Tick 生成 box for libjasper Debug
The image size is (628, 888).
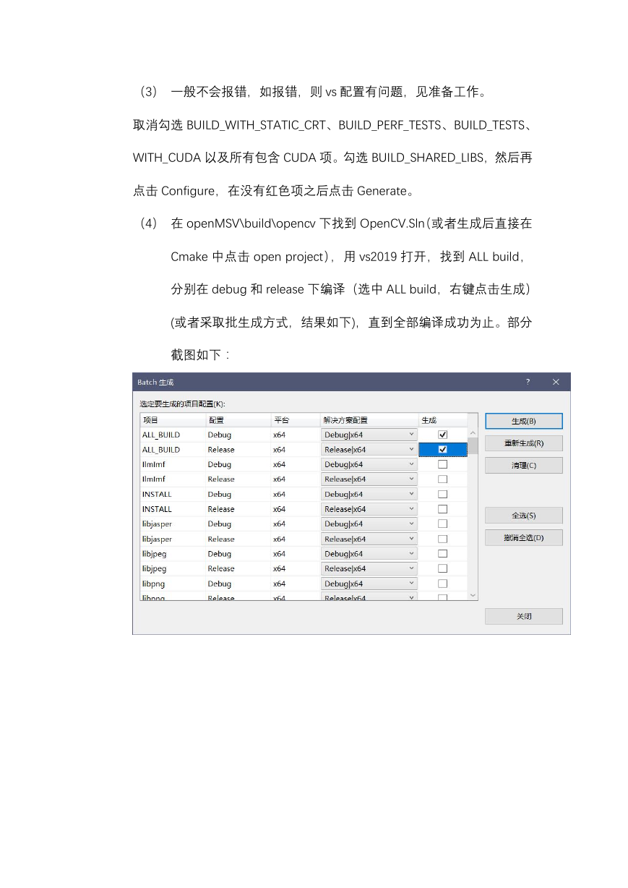click(443, 524)
